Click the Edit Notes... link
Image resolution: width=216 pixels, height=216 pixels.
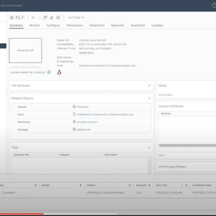tap(166, 95)
